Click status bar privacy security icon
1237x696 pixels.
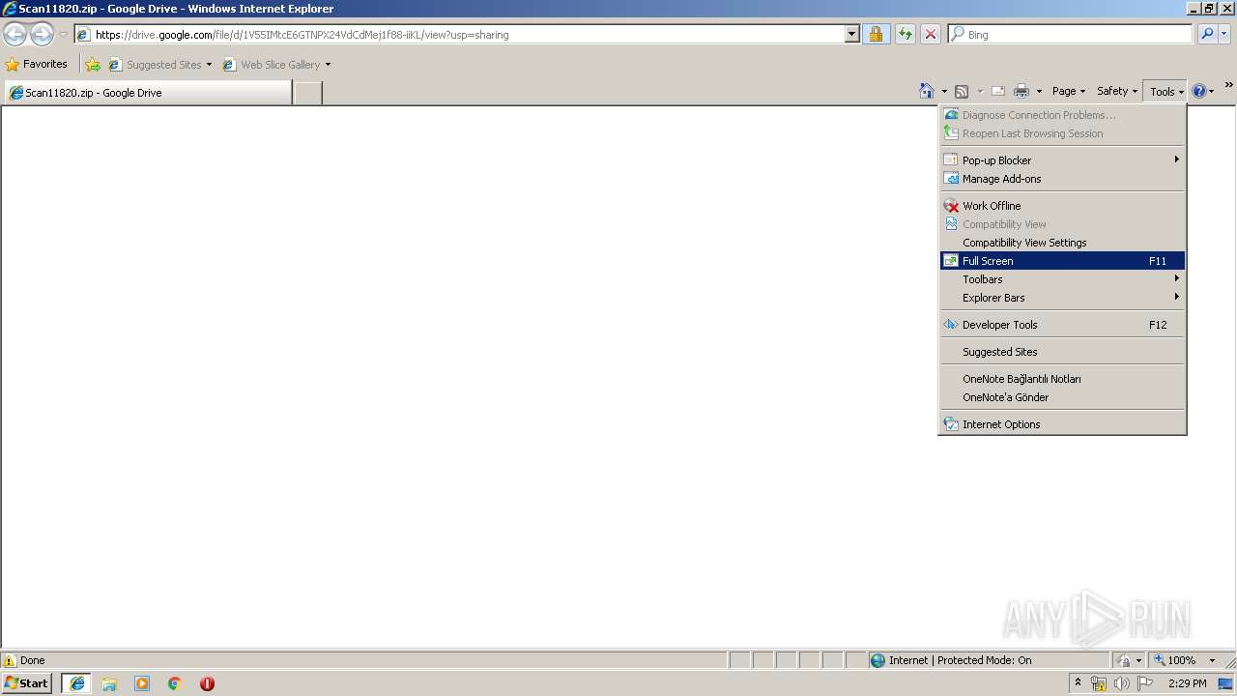1124,660
